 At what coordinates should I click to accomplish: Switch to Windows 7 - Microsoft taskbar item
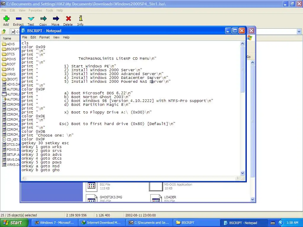tap(54, 223)
